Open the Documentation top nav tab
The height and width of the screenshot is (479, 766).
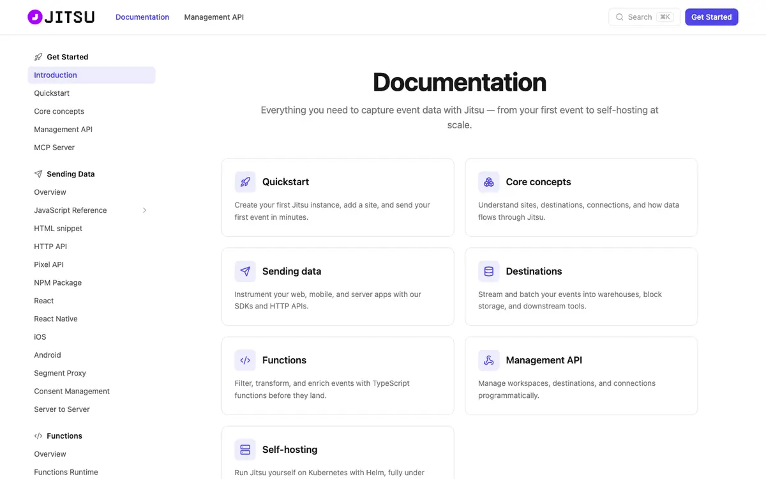(x=142, y=17)
